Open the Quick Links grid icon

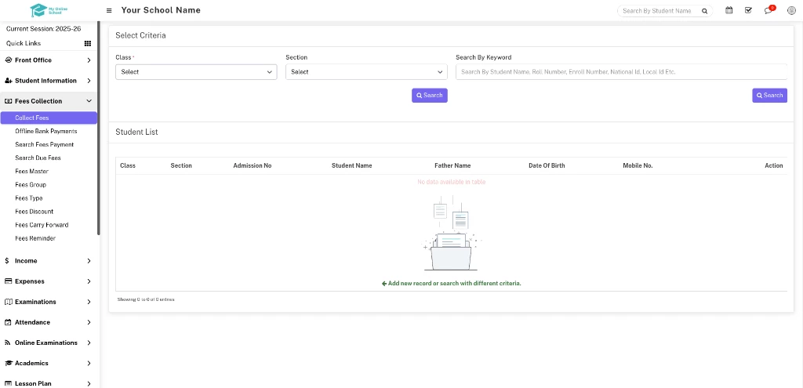click(88, 44)
